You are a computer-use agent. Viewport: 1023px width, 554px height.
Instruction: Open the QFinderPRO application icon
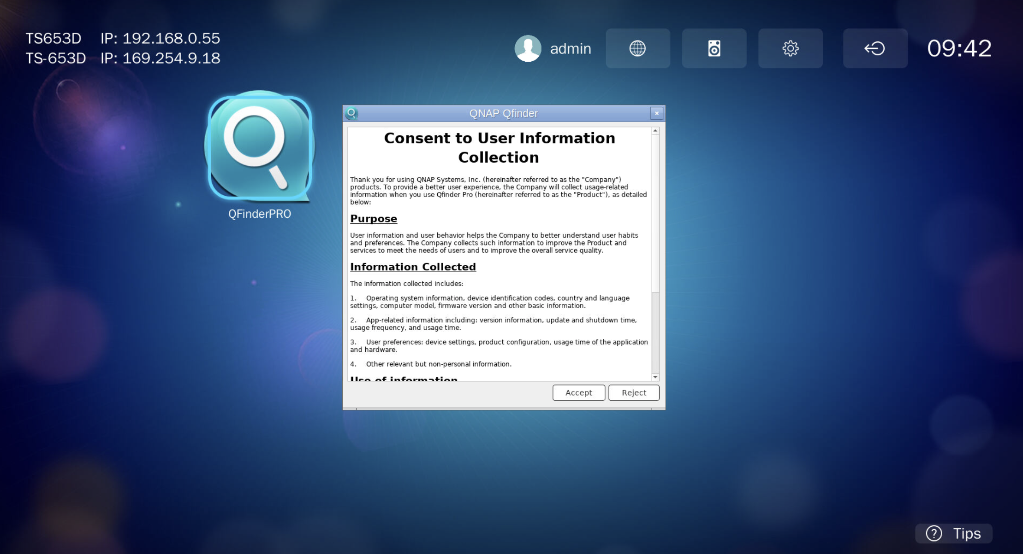pos(260,146)
